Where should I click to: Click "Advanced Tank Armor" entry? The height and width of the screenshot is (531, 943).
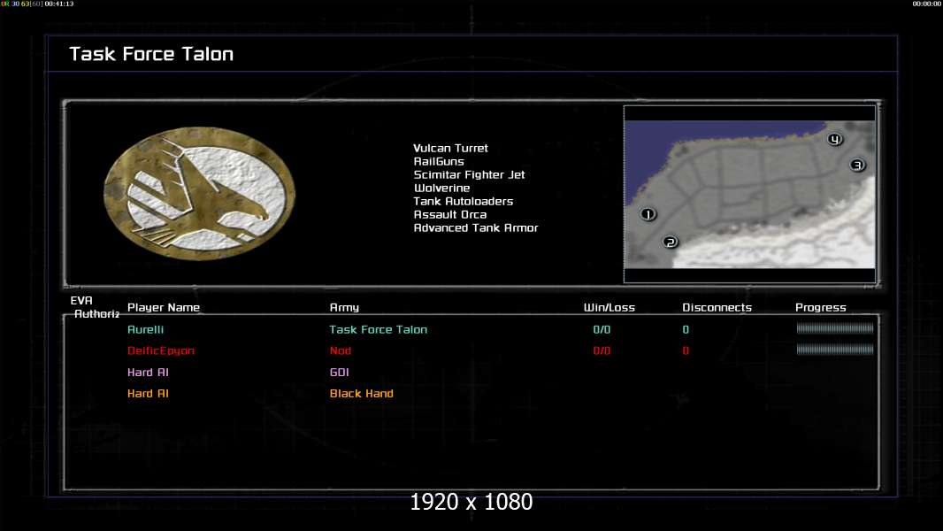tap(476, 227)
